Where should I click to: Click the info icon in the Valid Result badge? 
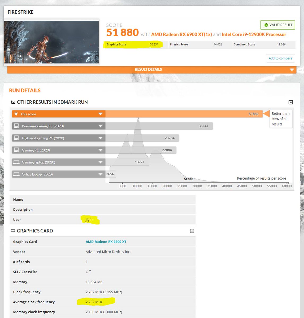266,25
